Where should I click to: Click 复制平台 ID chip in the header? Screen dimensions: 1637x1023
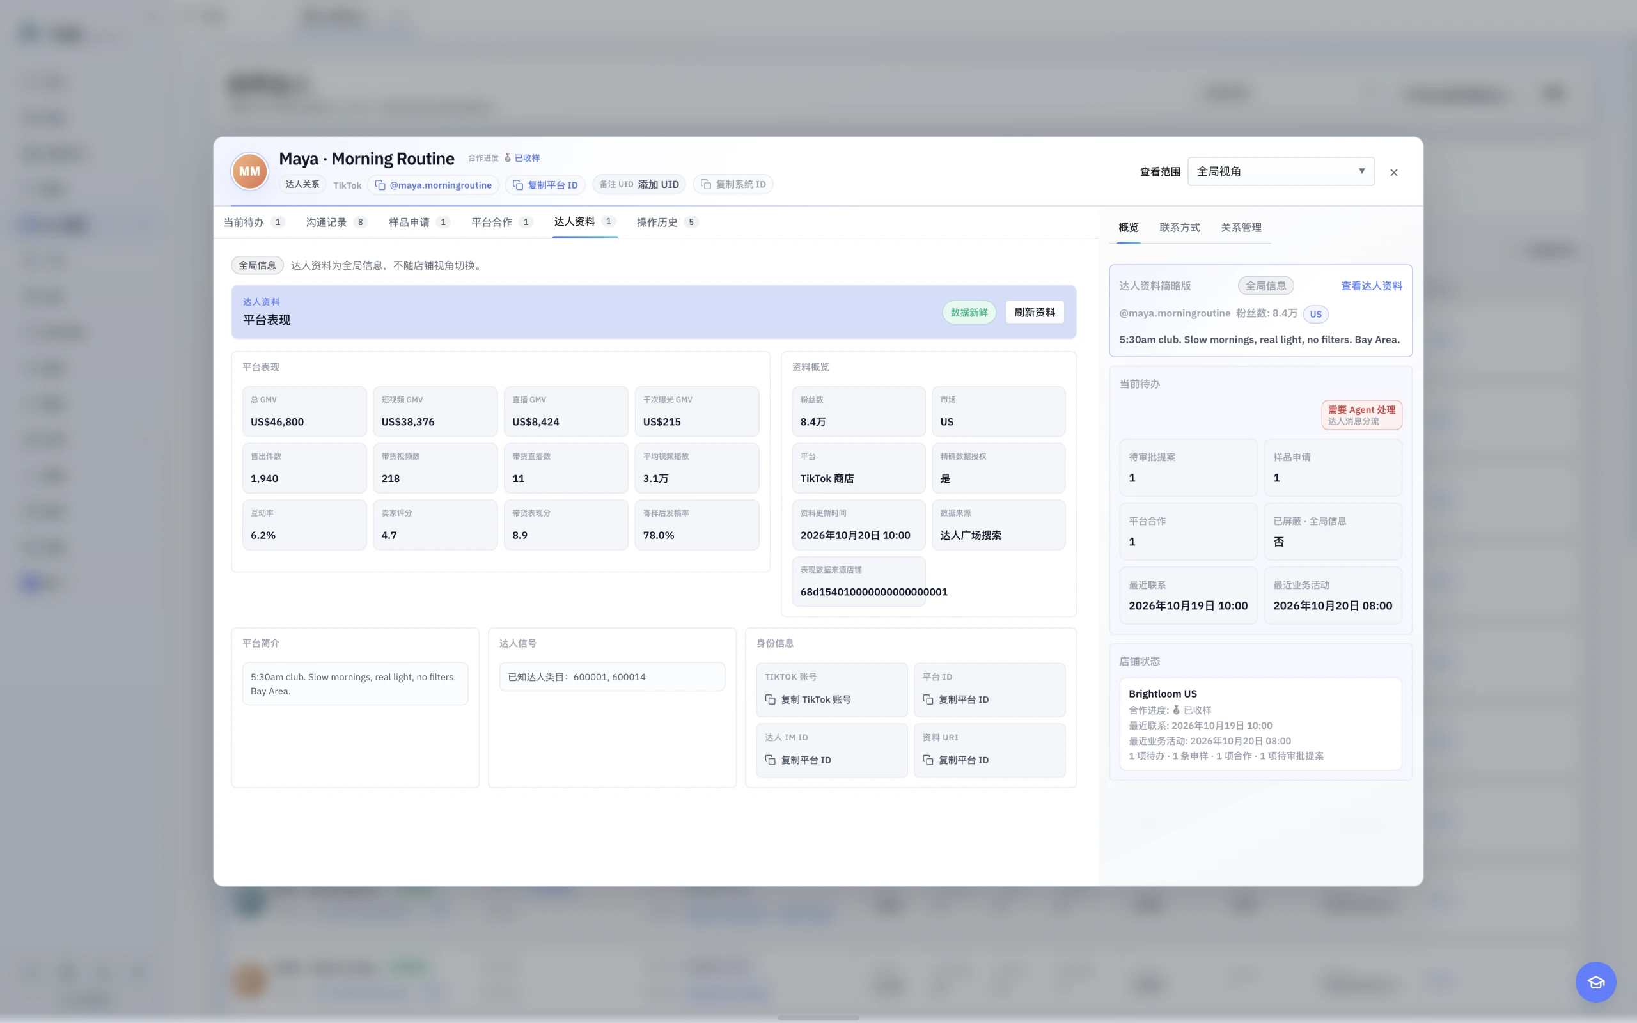point(545,185)
